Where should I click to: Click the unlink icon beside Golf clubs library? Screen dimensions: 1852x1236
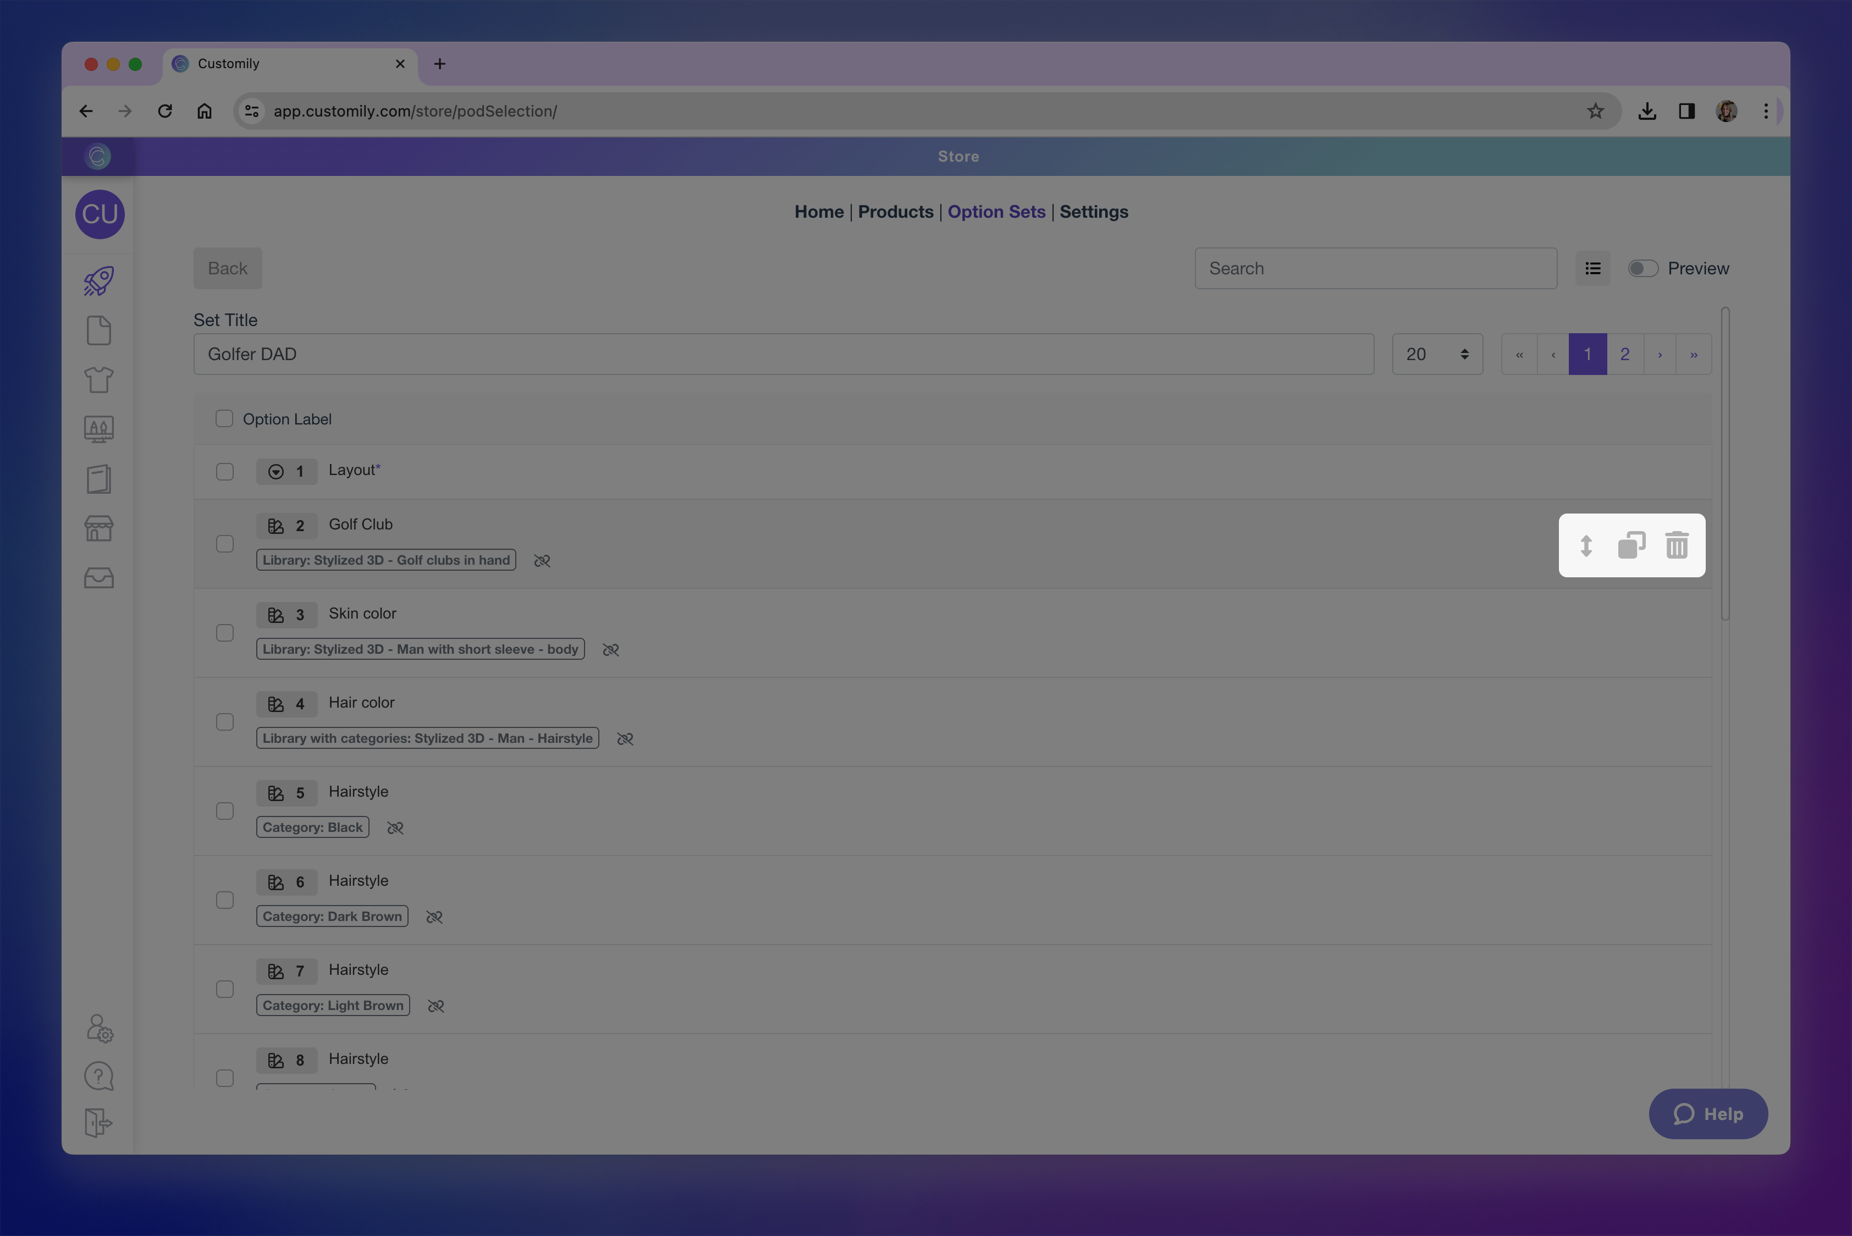(x=542, y=560)
